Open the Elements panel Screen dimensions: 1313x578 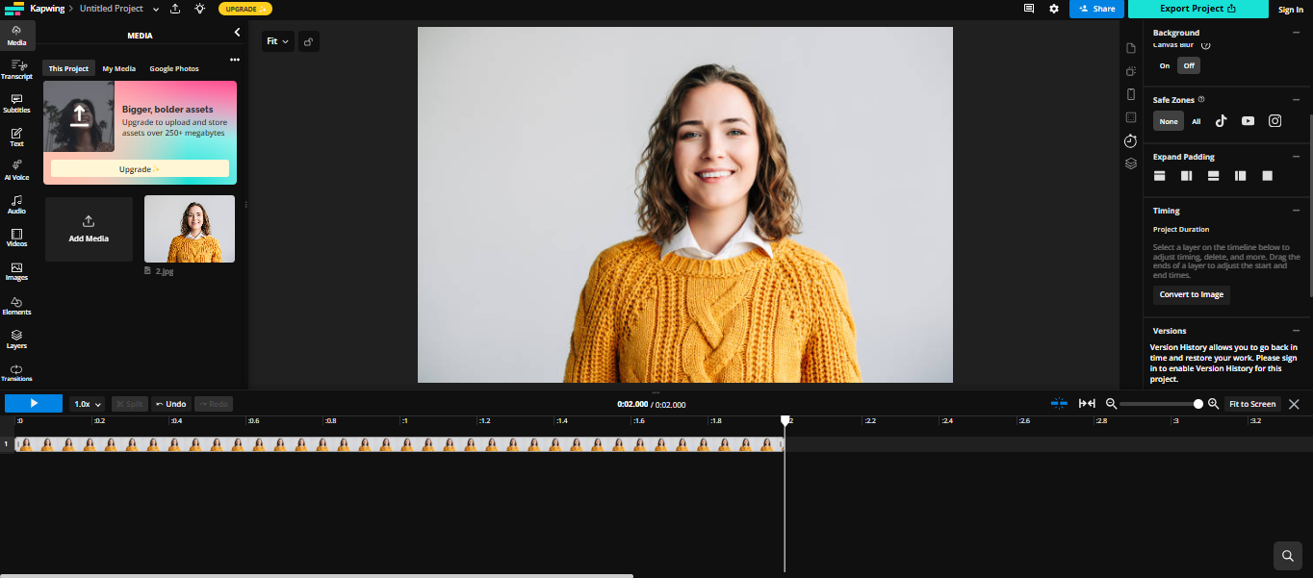[x=16, y=306]
